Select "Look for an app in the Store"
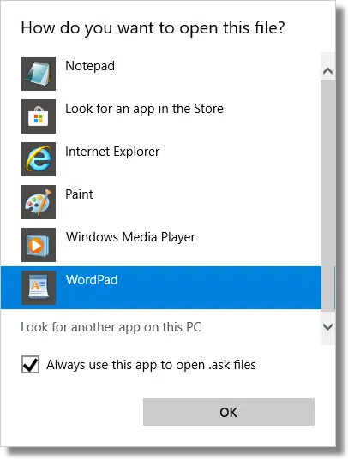This screenshot has height=459, width=348. pos(144,109)
